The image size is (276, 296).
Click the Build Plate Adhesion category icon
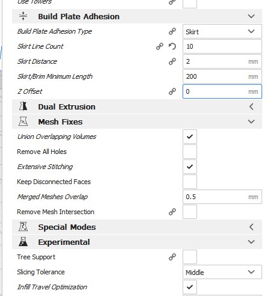coord(23,16)
